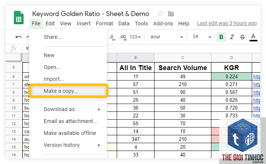Select Search Volume cell 49
The width and height of the screenshot is (266, 164).
coord(183,76)
